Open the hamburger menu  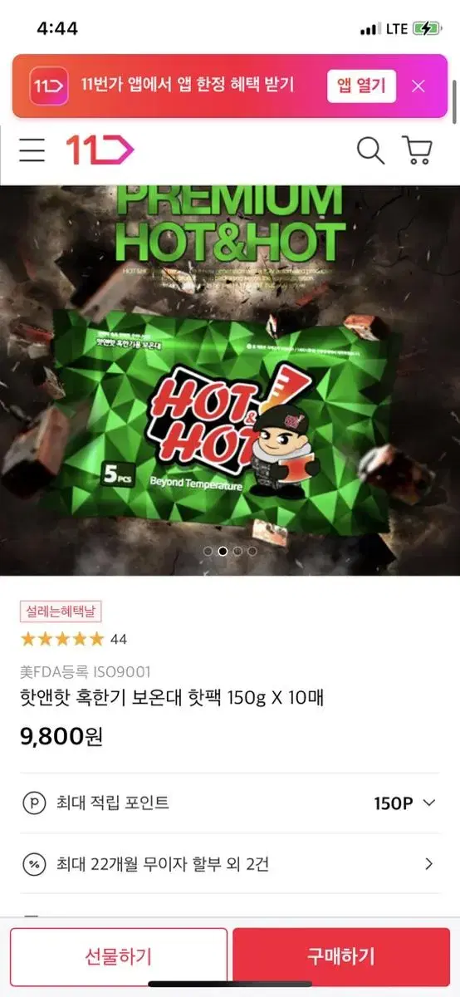pos(32,150)
